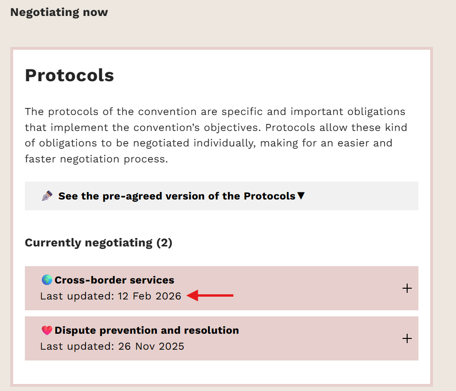Screen dimensions: 456x391
Task: Click the "Negotiating now" section heading
Action: pos(59,12)
